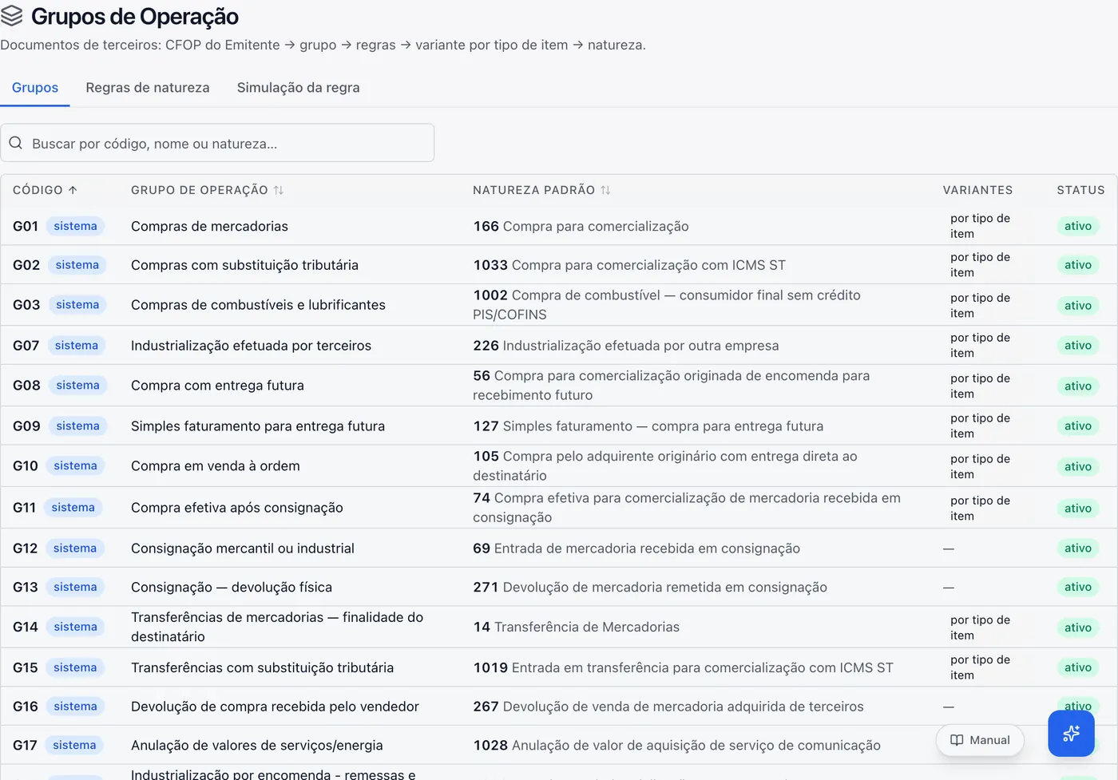
Task: Open the sparkle AI assistant button
Action: (x=1071, y=733)
